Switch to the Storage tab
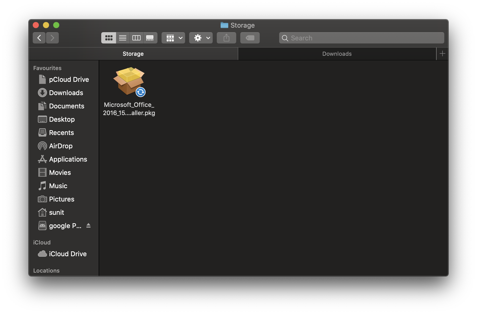 click(133, 54)
